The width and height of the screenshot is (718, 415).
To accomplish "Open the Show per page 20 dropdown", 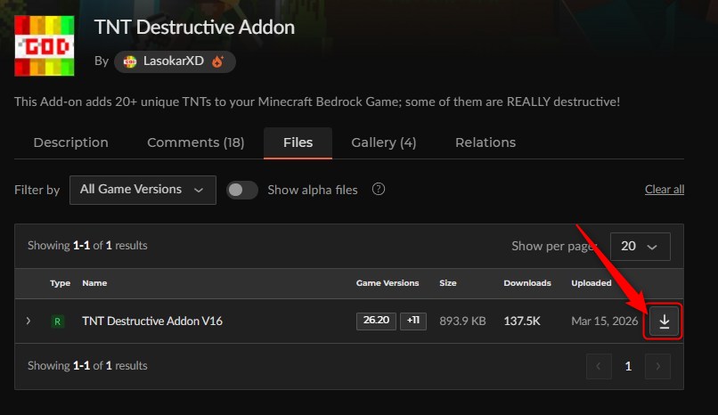I will tap(640, 246).
